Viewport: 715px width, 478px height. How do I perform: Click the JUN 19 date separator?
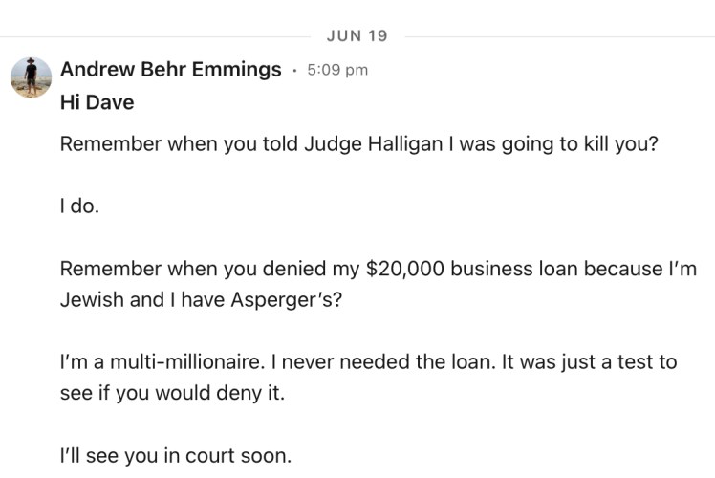pos(357,36)
